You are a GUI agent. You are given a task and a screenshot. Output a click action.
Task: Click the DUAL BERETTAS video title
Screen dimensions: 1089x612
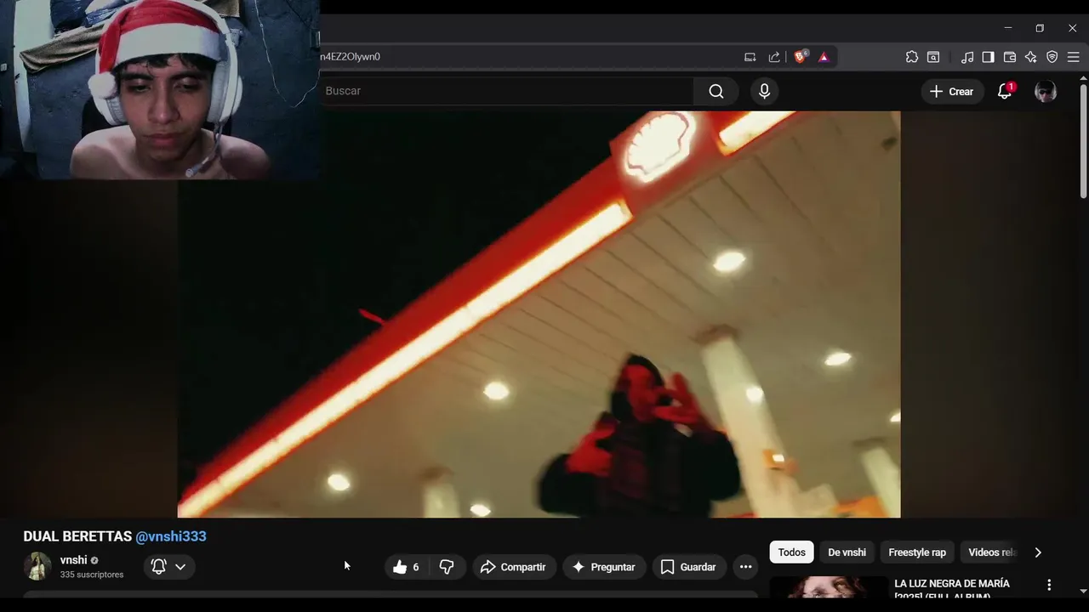click(x=77, y=536)
